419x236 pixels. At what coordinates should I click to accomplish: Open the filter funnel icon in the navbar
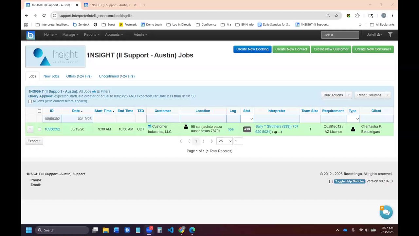point(390,34)
